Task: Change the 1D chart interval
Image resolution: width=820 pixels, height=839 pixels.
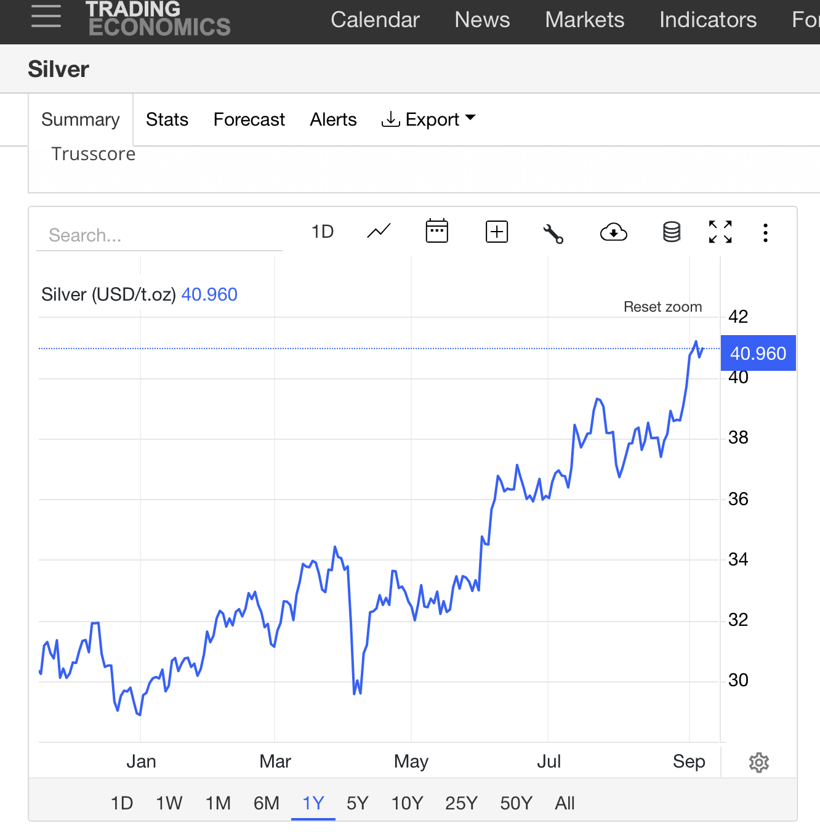Action: pyautogui.click(x=323, y=232)
